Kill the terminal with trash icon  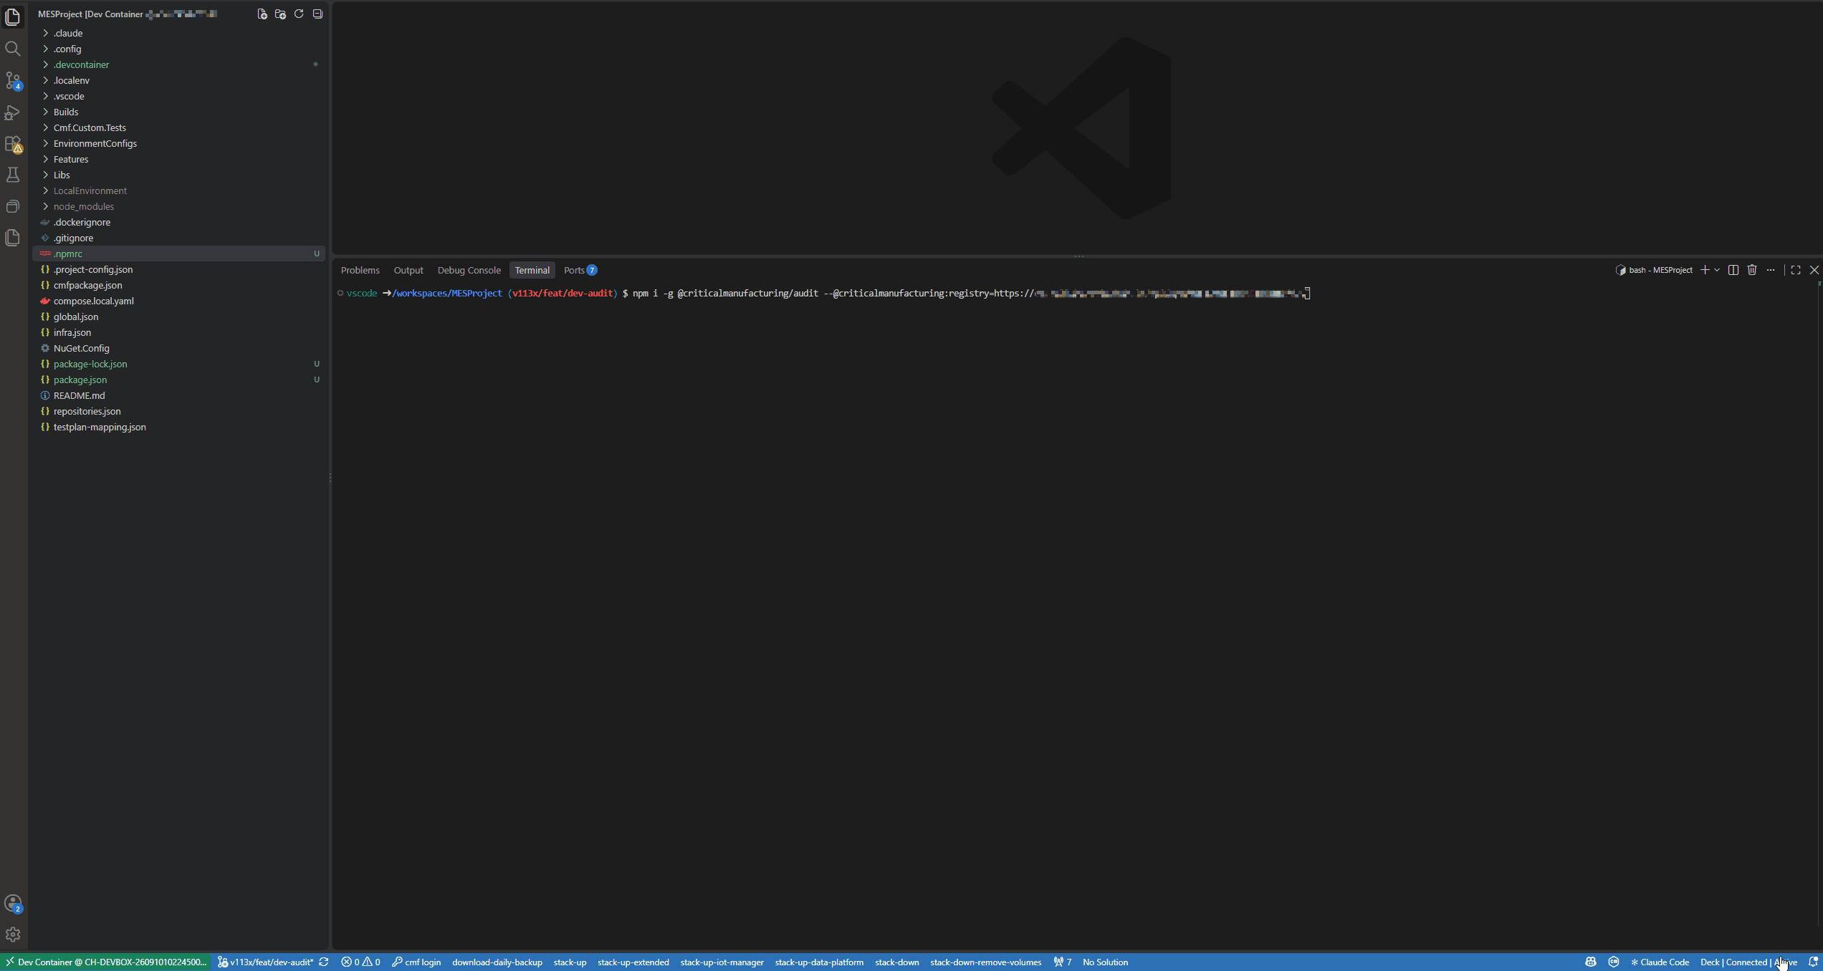point(1752,270)
